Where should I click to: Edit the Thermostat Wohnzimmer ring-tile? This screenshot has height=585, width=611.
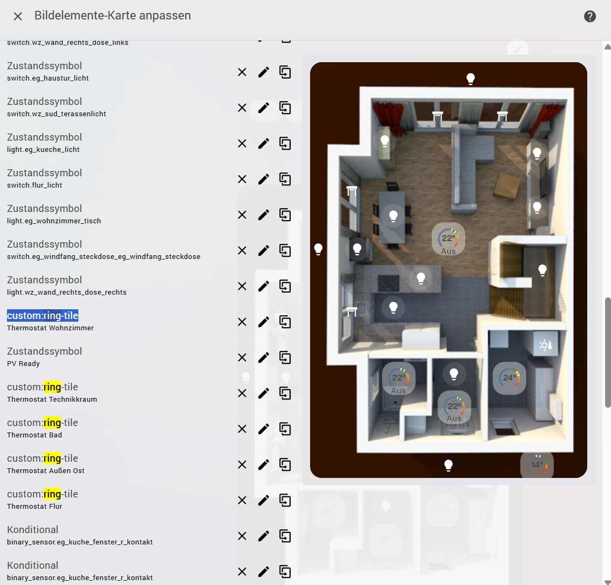point(264,322)
